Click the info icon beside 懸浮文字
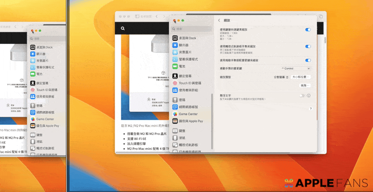The image size is (373, 192). [309, 95]
